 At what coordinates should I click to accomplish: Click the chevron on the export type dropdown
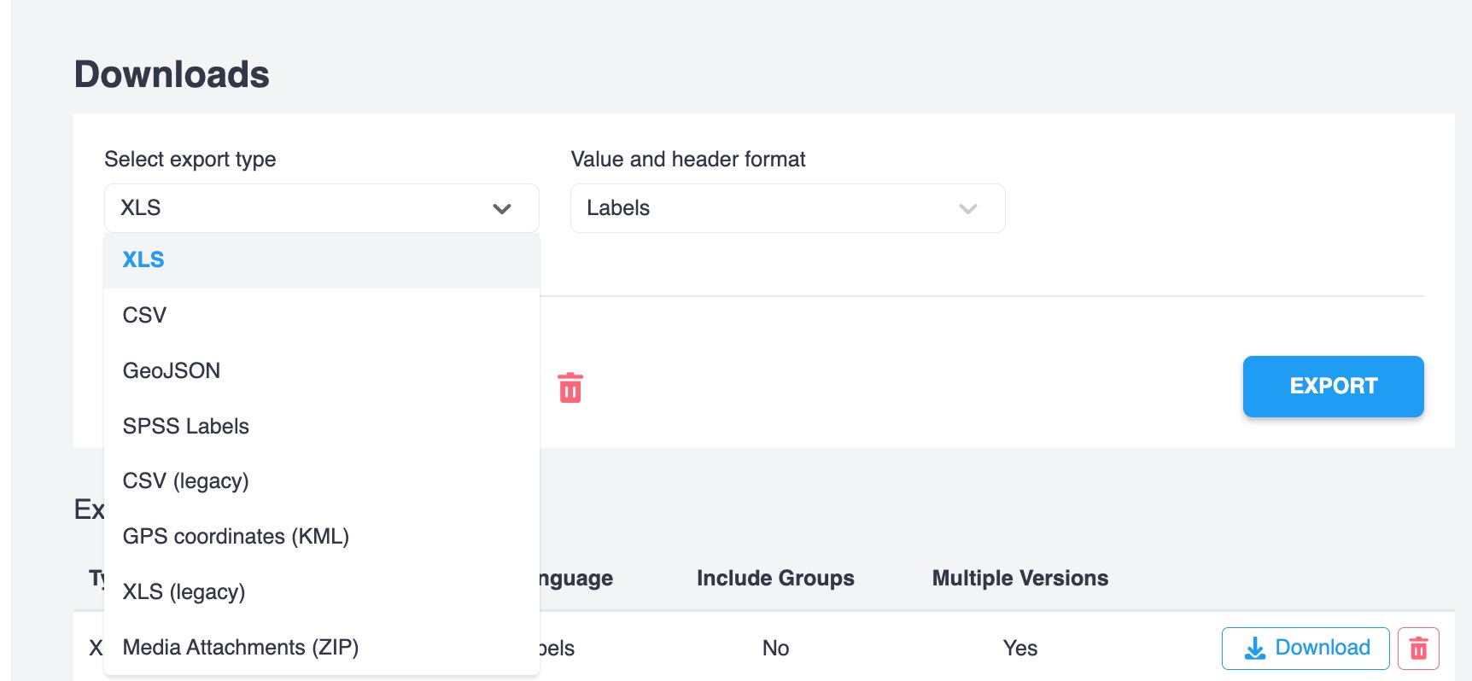click(502, 209)
